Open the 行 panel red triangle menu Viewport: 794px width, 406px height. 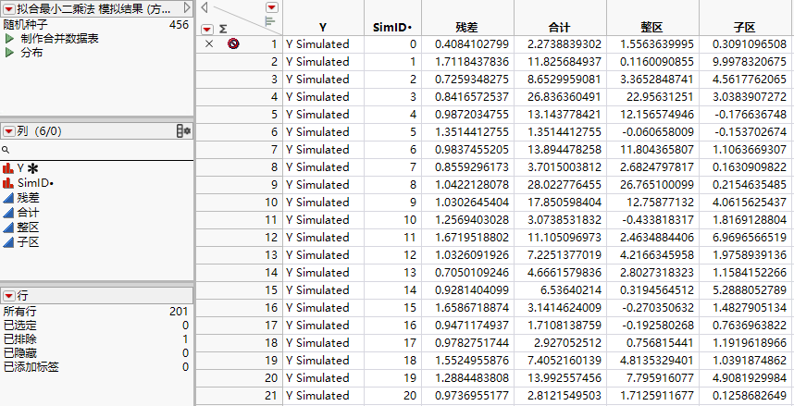[9, 296]
